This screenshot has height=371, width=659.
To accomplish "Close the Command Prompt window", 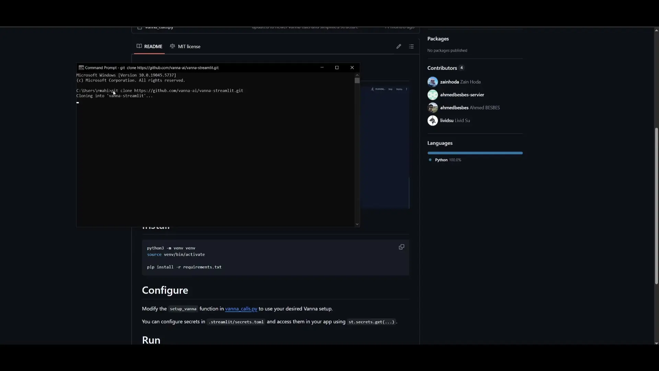I will point(352,68).
